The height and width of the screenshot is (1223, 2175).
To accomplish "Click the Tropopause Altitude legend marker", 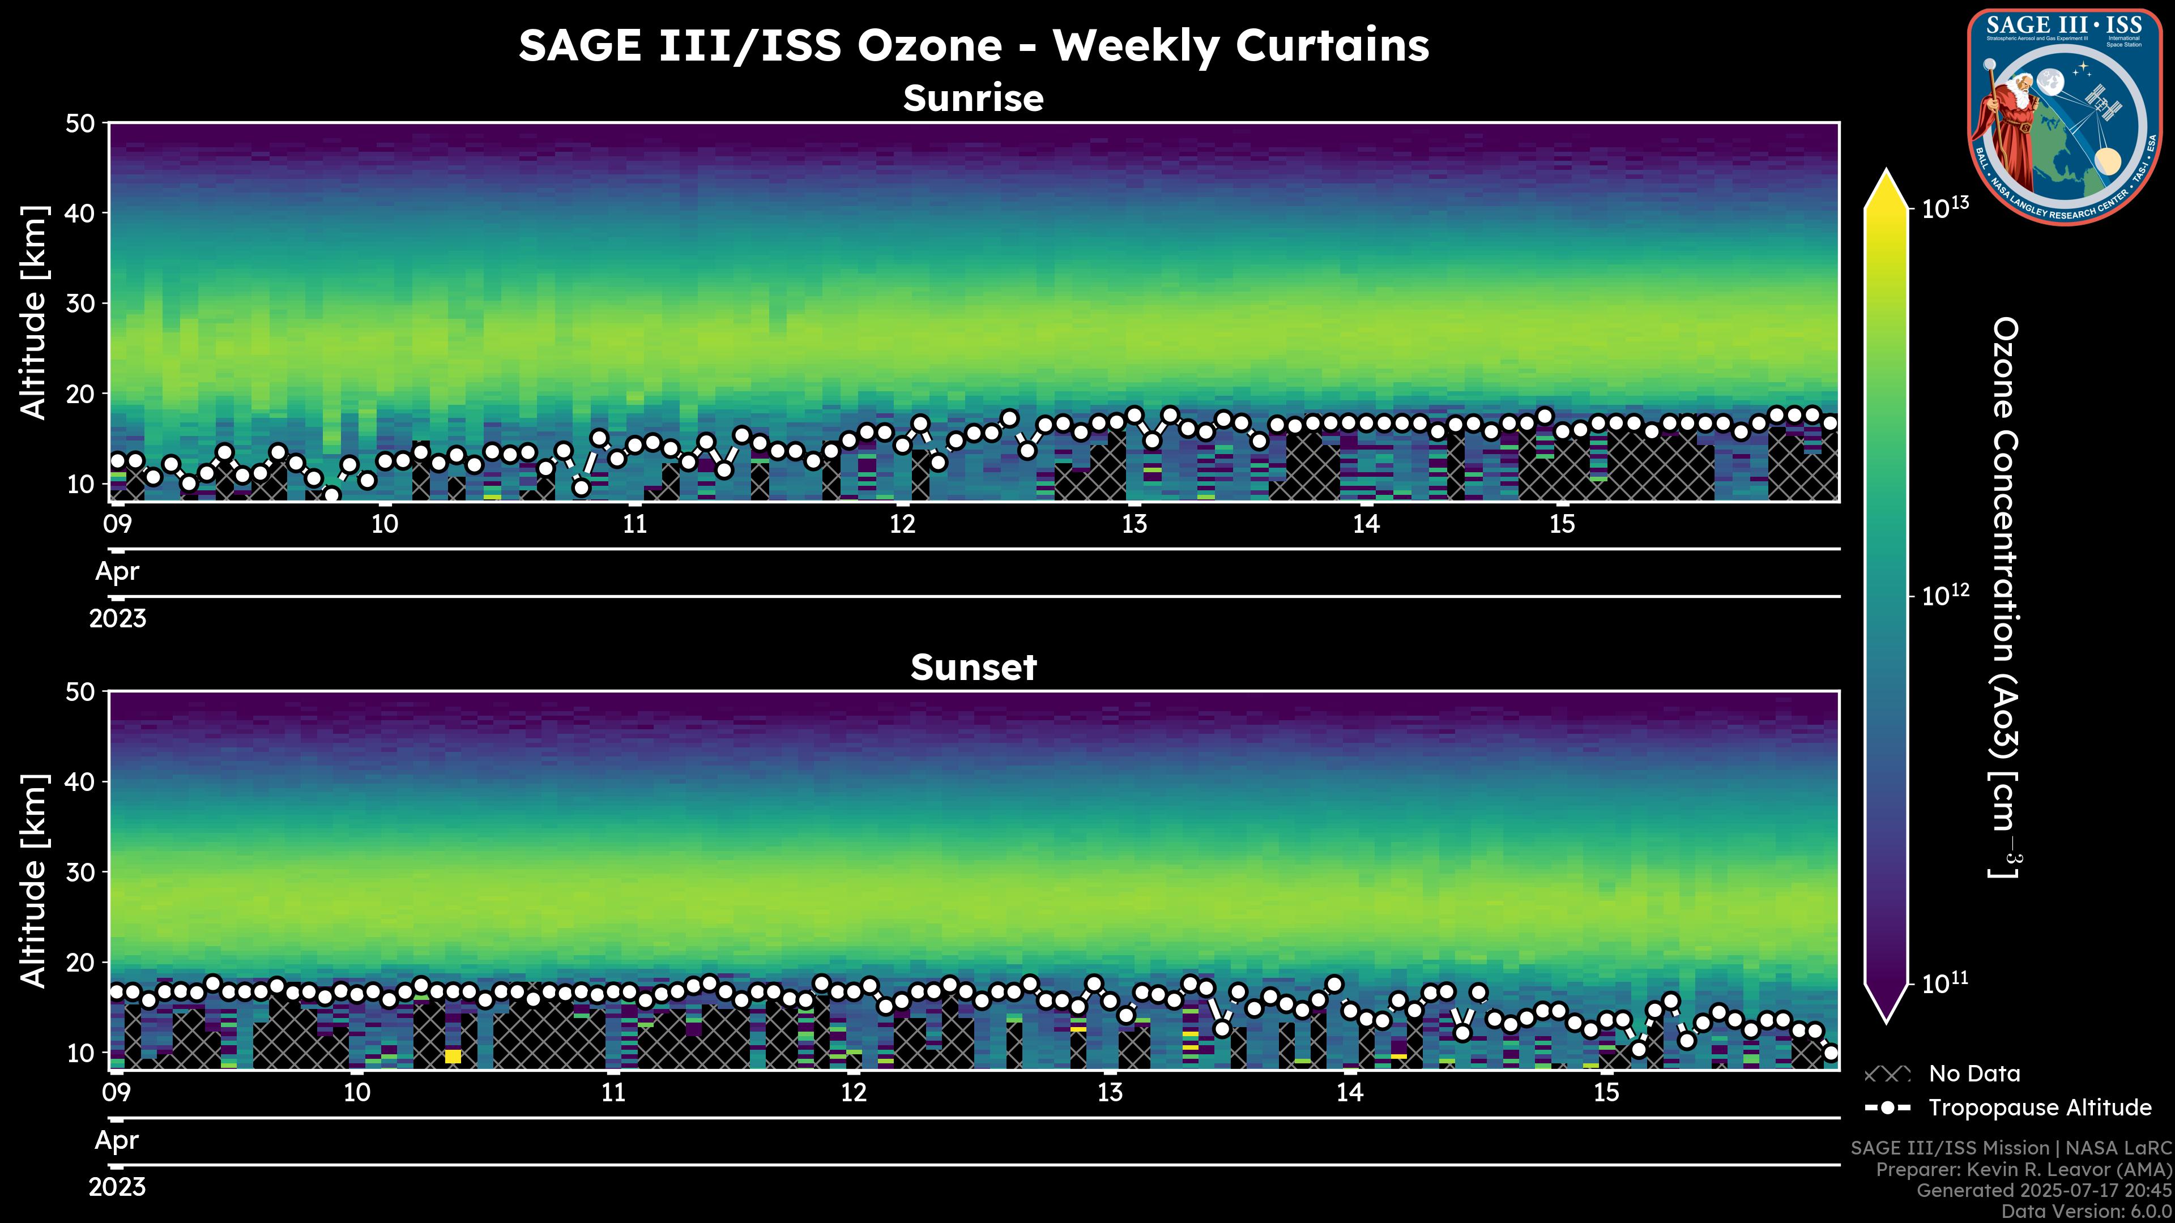I will [x=1887, y=1108].
